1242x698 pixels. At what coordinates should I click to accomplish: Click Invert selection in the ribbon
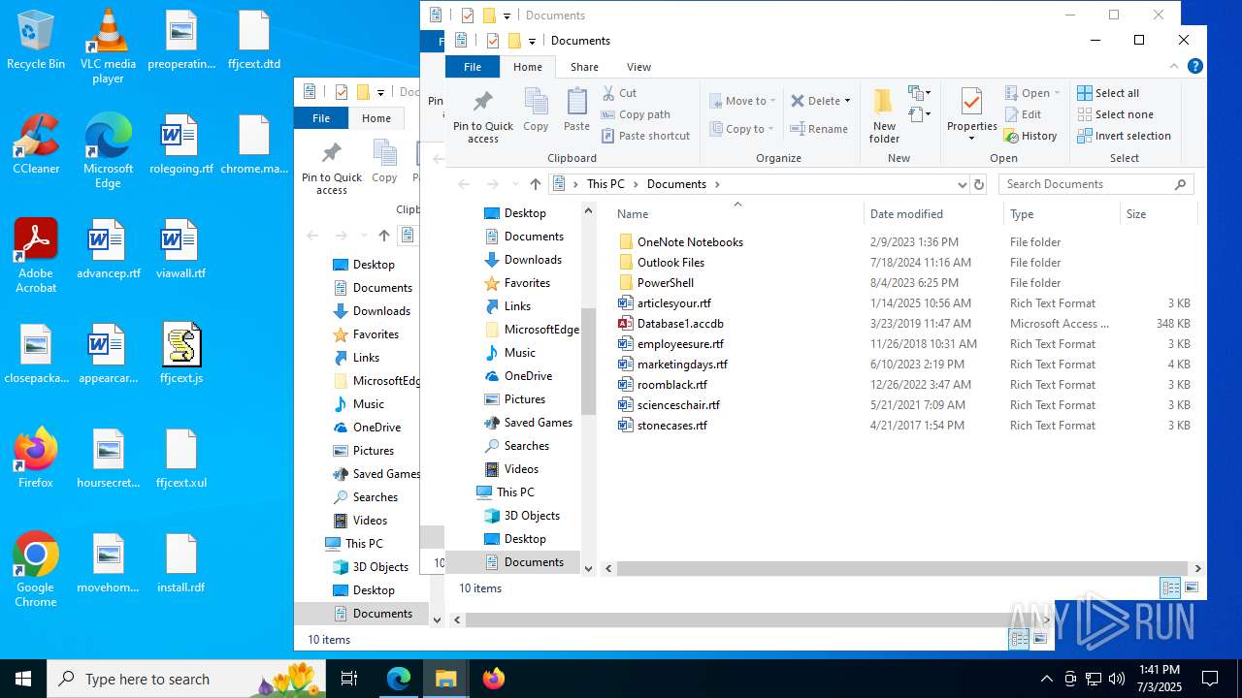pyautogui.click(x=1124, y=136)
